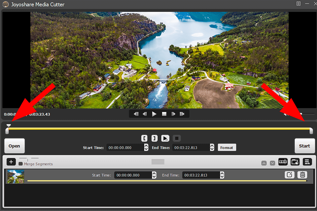Preview the trimmed clip with the play-segment icon
The height and width of the screenshot is (211, 317).
[165, 138]
